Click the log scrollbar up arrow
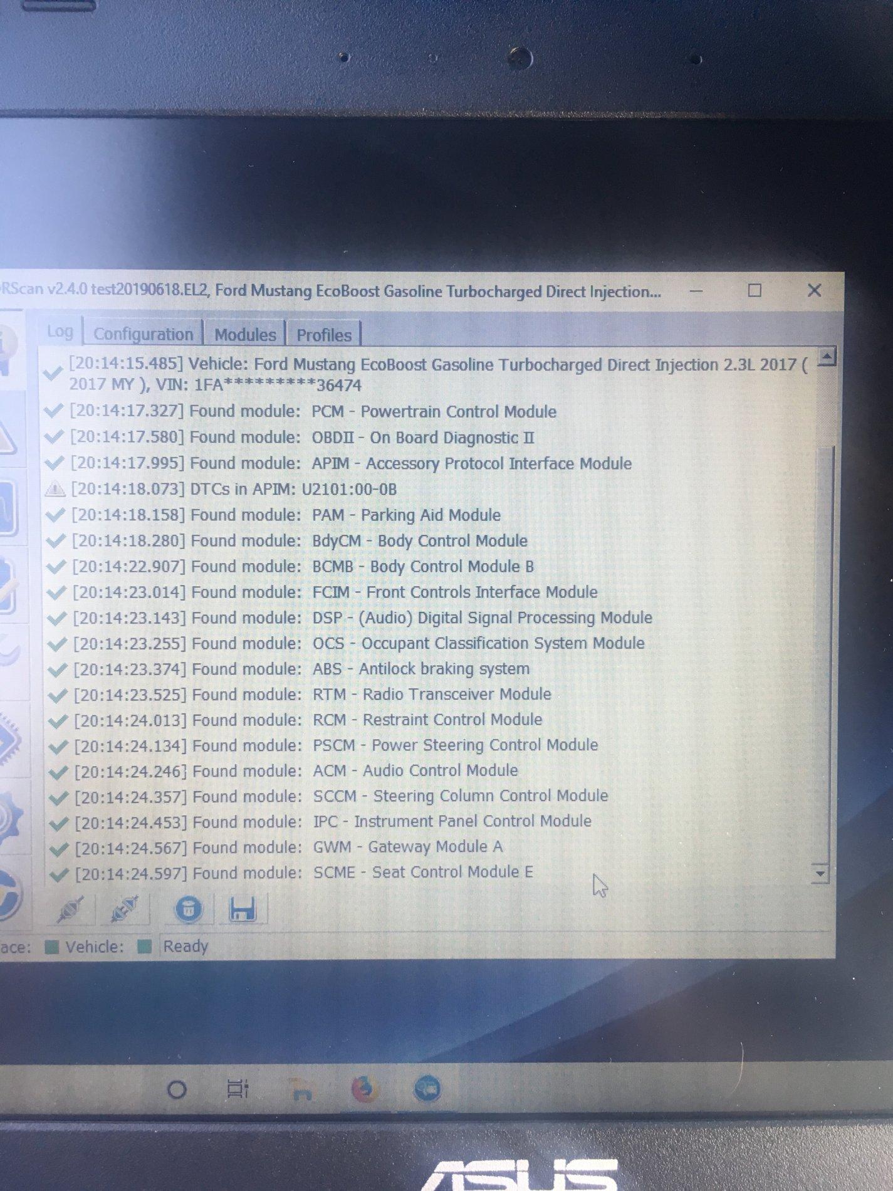 827,357
